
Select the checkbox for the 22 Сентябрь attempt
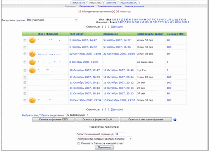pyautogui.click(x=25, y=54)
